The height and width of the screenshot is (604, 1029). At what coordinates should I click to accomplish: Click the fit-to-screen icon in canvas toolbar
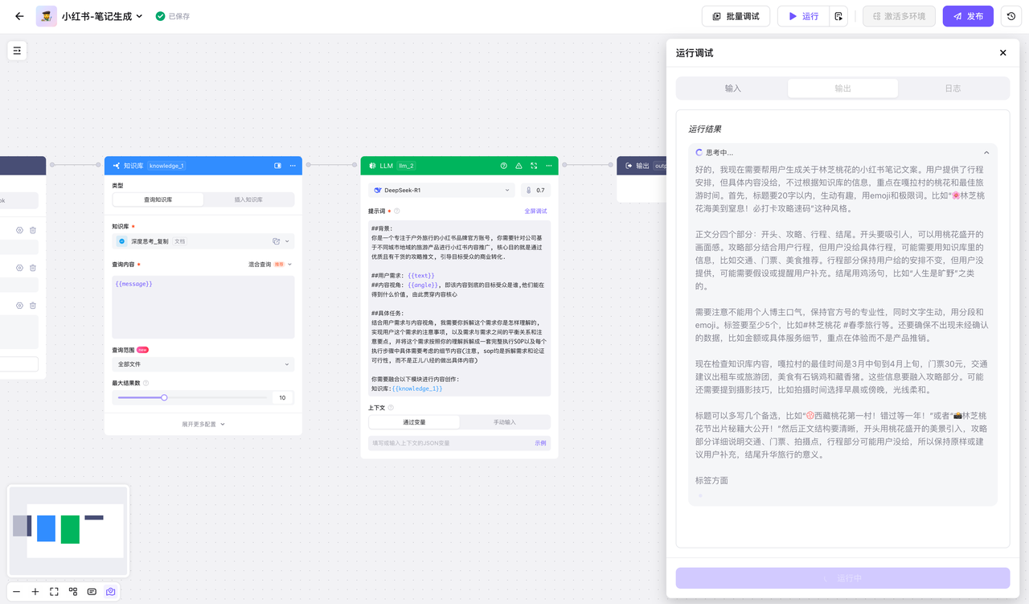(54, 591)
